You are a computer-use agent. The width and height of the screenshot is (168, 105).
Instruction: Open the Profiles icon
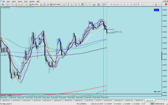[7, 5]
